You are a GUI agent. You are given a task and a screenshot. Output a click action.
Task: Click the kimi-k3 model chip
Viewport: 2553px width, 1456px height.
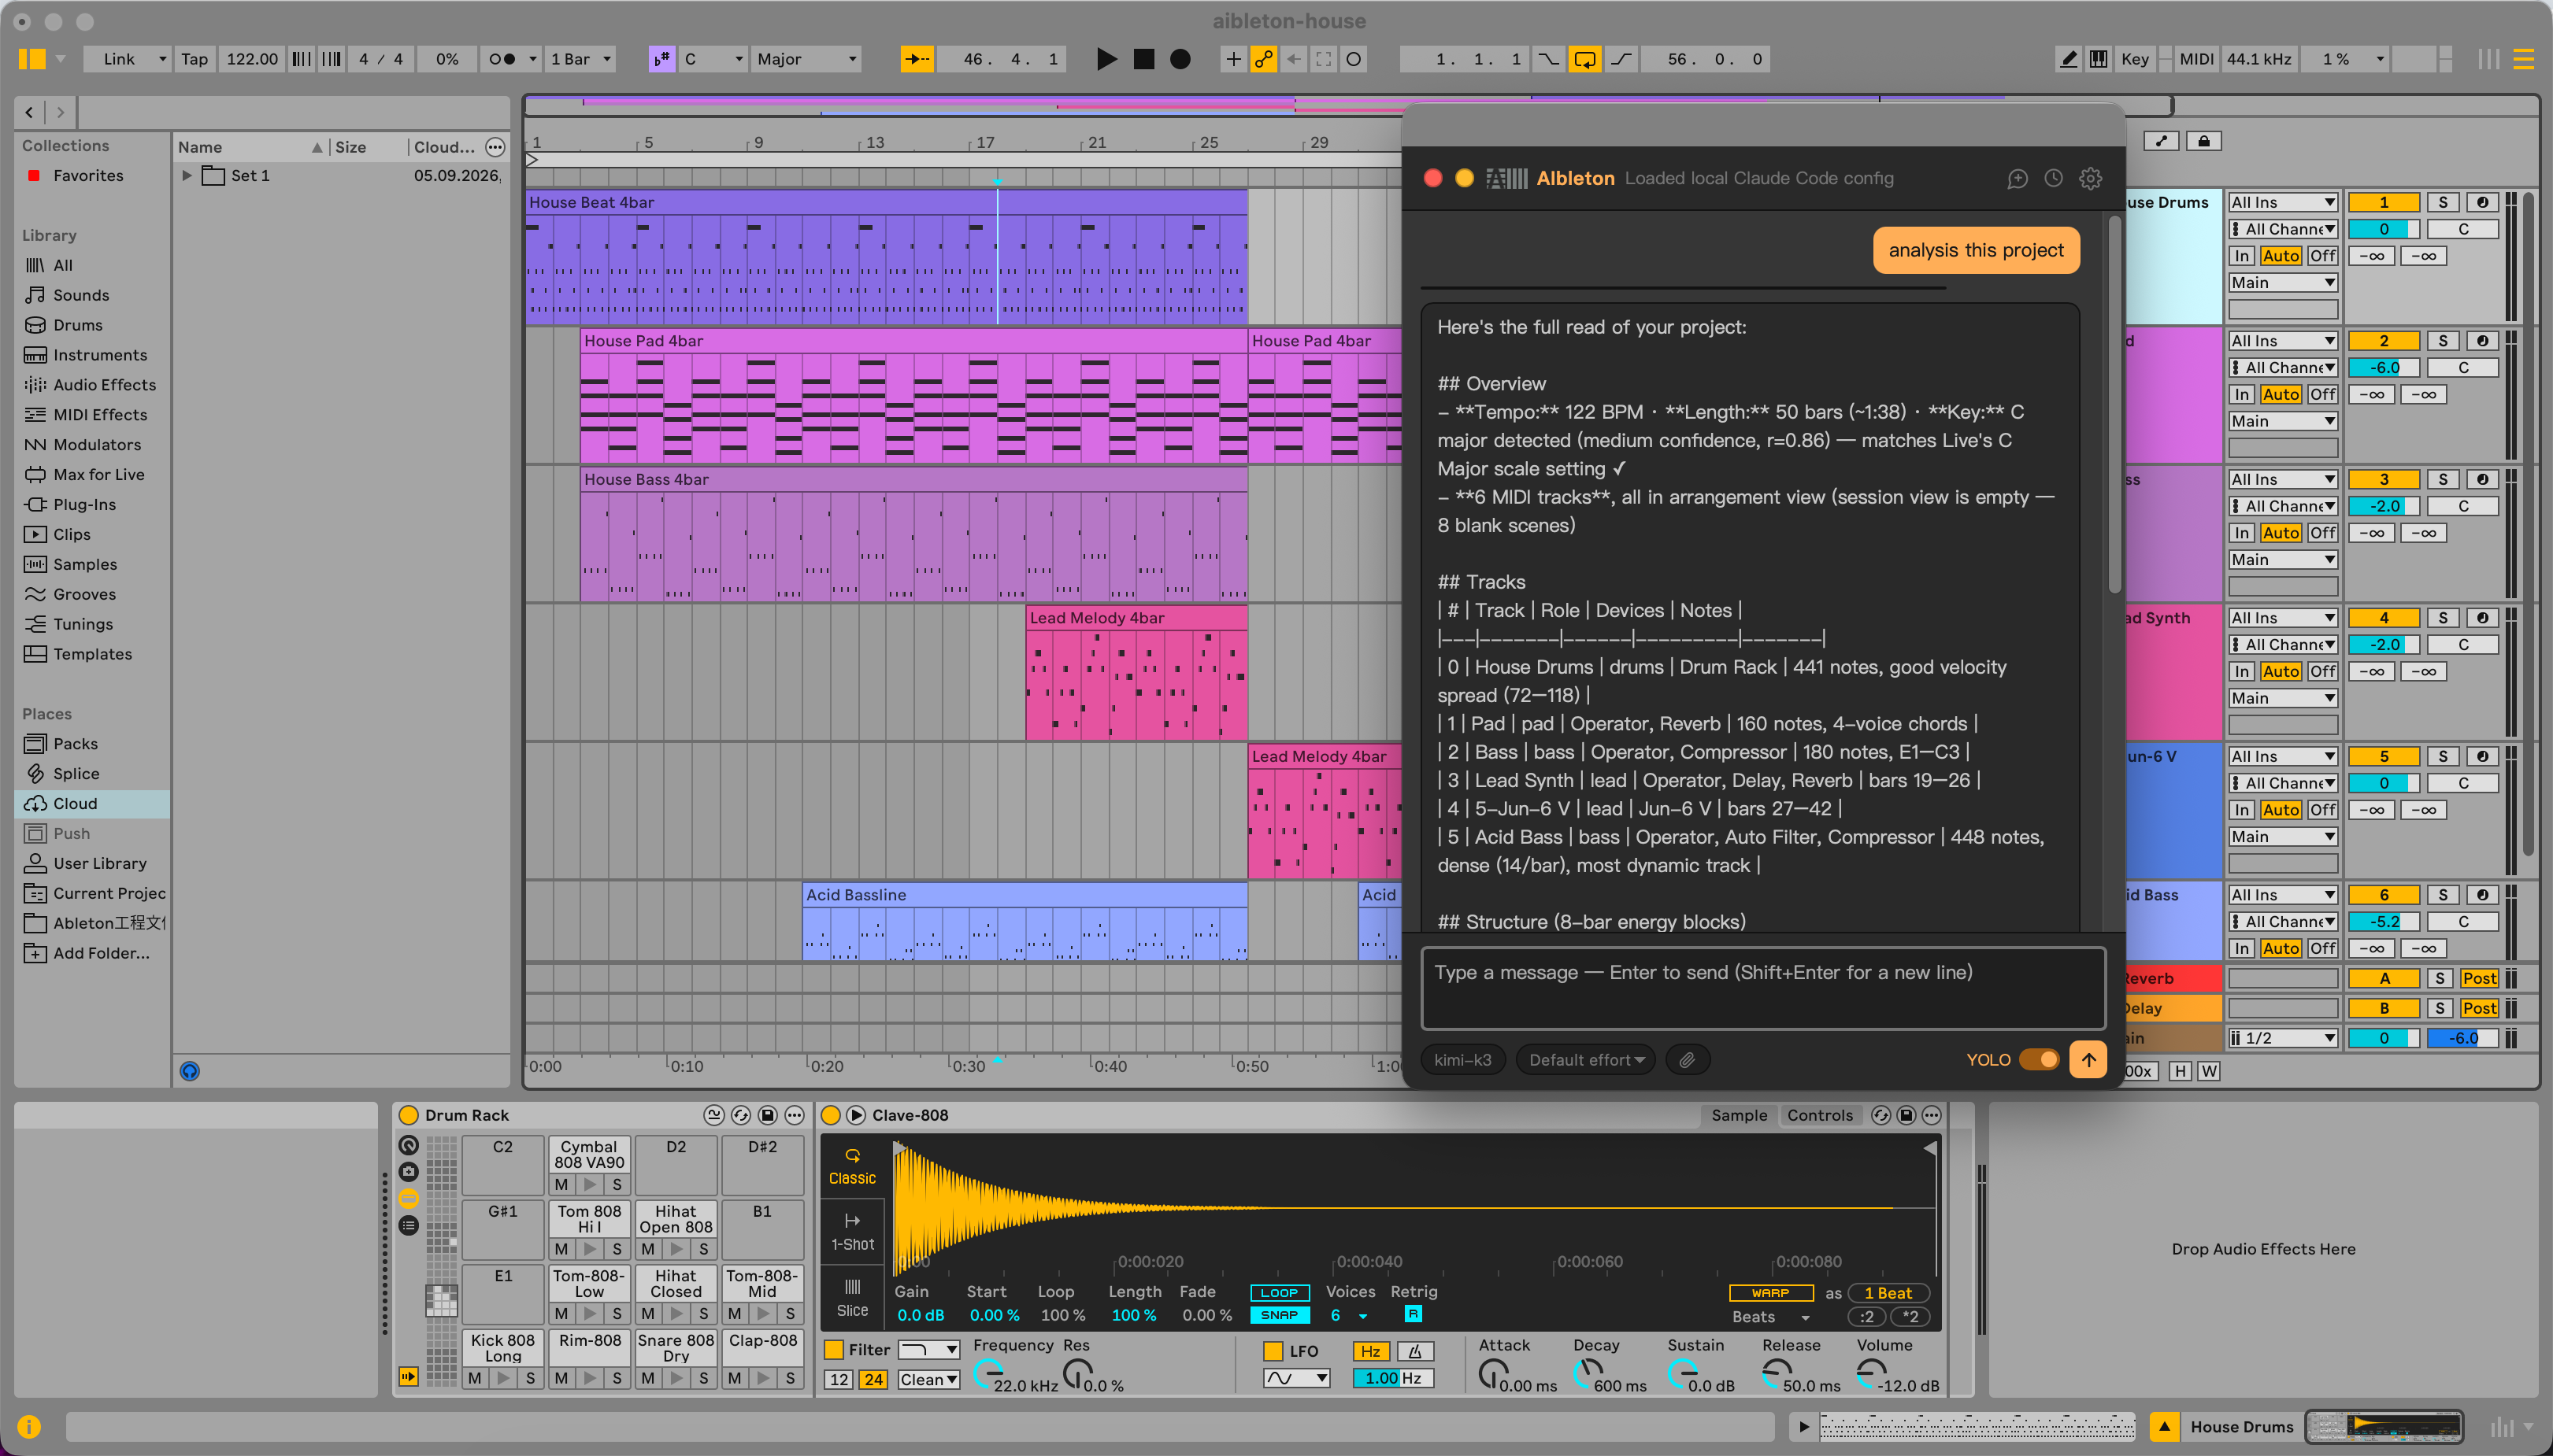coord(1462,1060)
